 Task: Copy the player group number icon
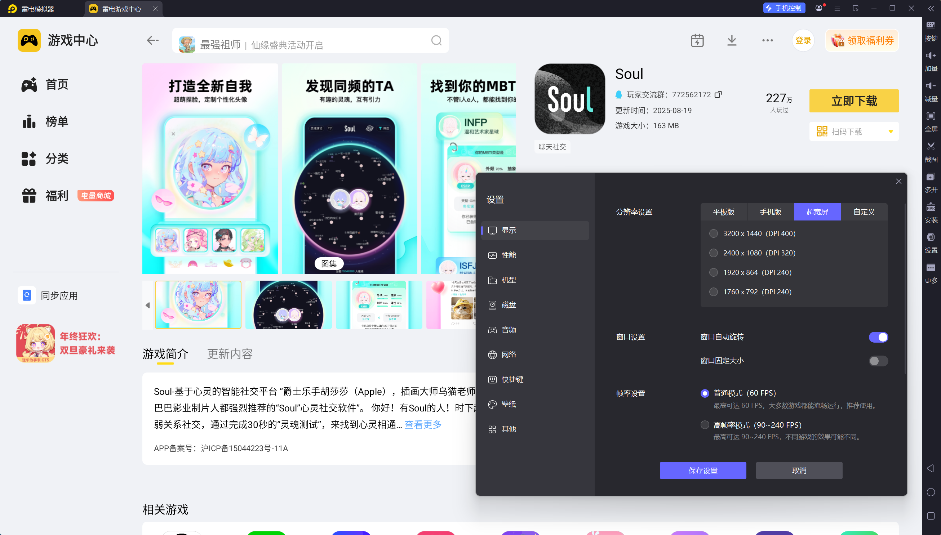[718, 94]
